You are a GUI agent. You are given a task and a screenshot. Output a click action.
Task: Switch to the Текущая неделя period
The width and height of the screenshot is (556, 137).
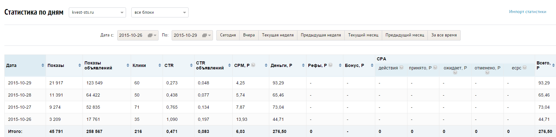point(278,35)
